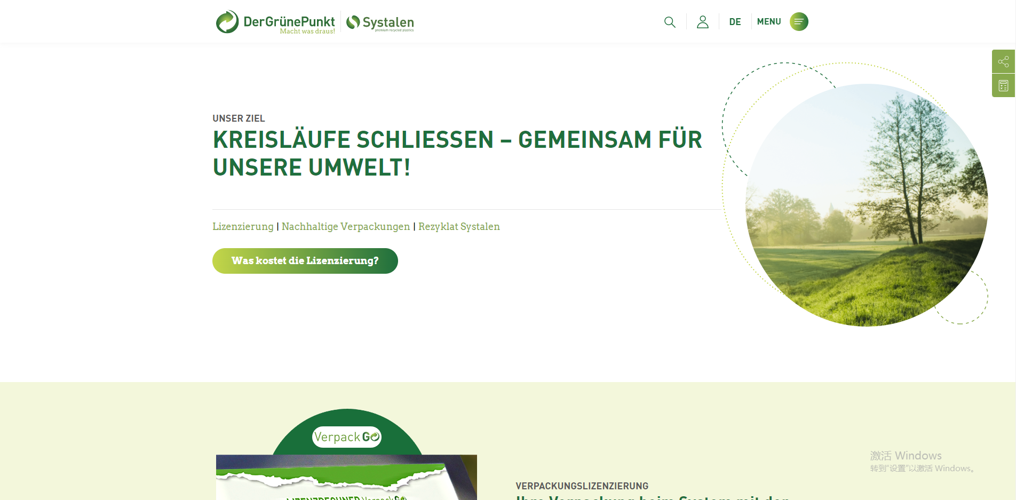
Task: Click the Macht was draus! slogan text
Action: point(307,31)
